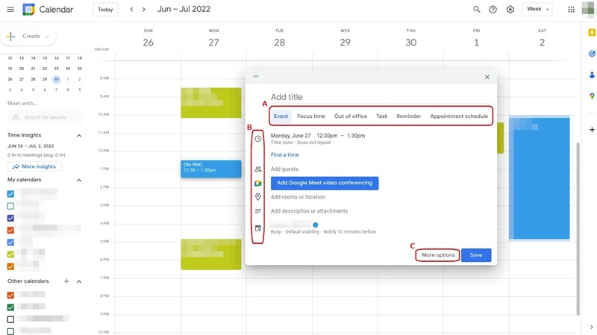Screen dimensions: 597x335
Task: Click the Google Calendar logo icon
Action: 28,10
